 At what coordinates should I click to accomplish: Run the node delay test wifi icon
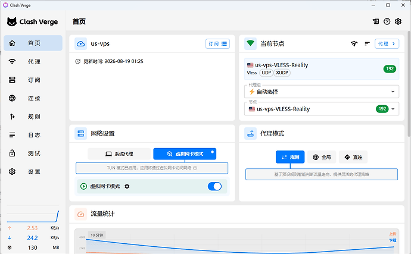coord(354,44)
